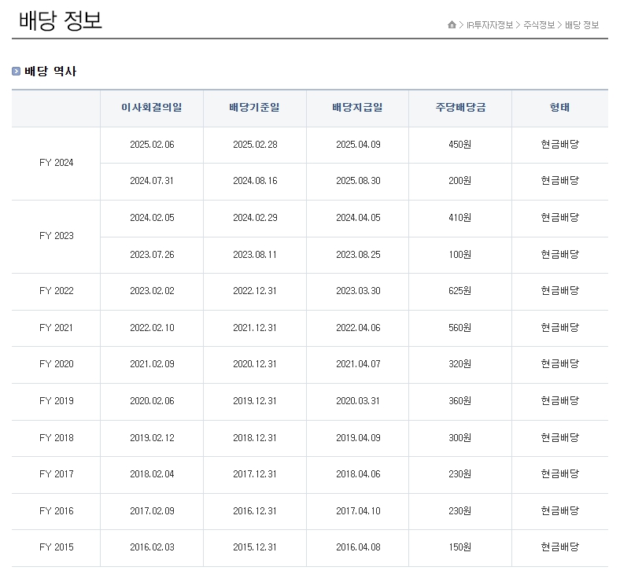Click payment date 2024.04.05
This screenshot has width=620, height=578.
[358, 218]
